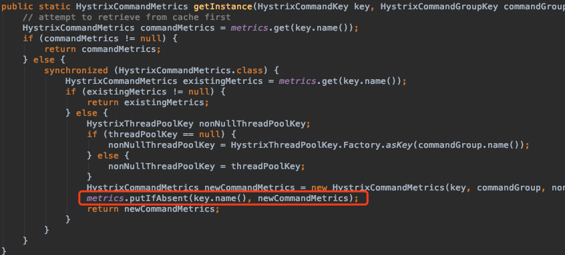
Task: Click 'nonNullThreadPoolKey' in the declaration line
Action: coord(252,124)
